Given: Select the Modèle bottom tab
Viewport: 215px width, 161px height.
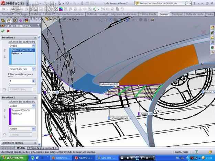Looking at the screenshot, I should click(x=21, y=148).
